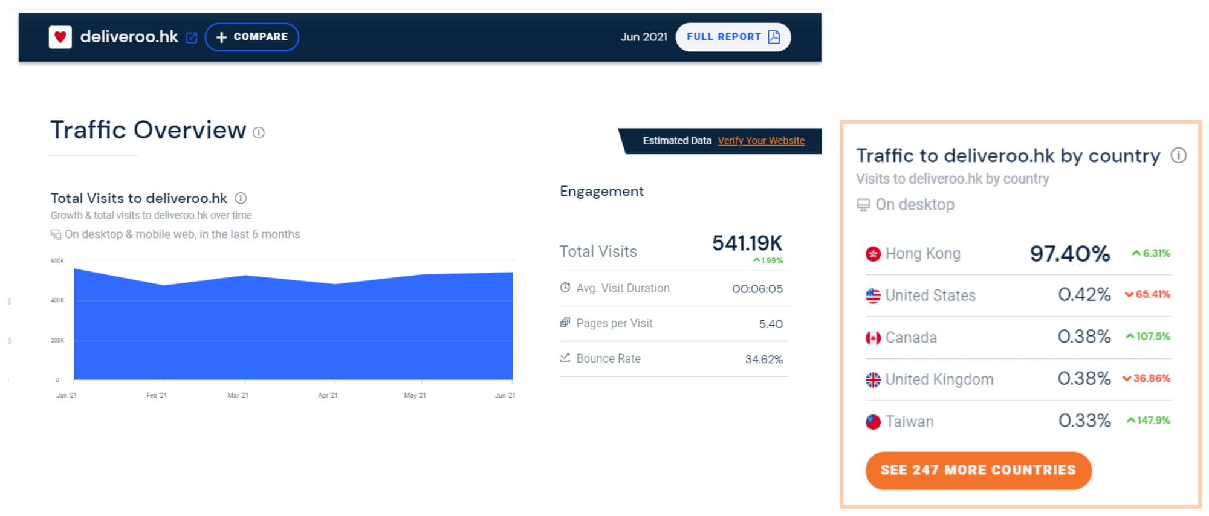The width and height of the screenshot is (1209, 516).
Task: Click the United States flag icon
Action: (873, 295)
